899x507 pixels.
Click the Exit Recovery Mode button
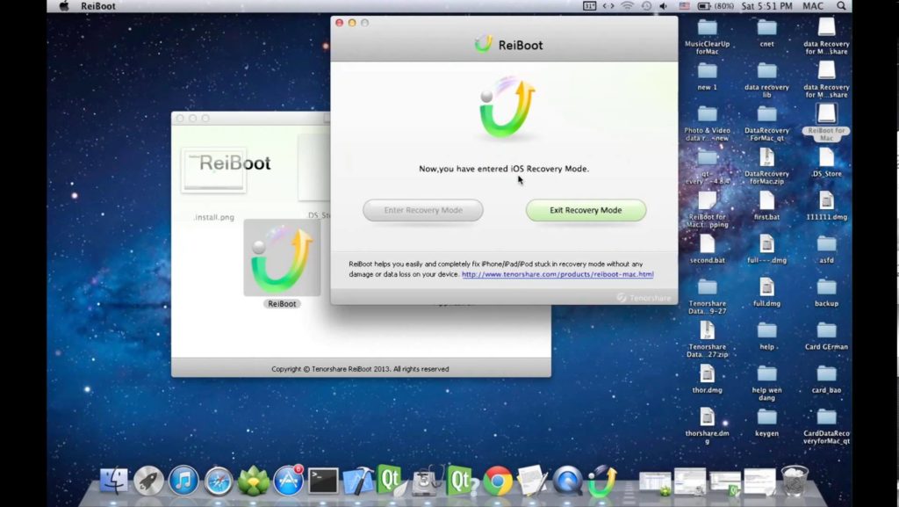(x=586, y=211)
